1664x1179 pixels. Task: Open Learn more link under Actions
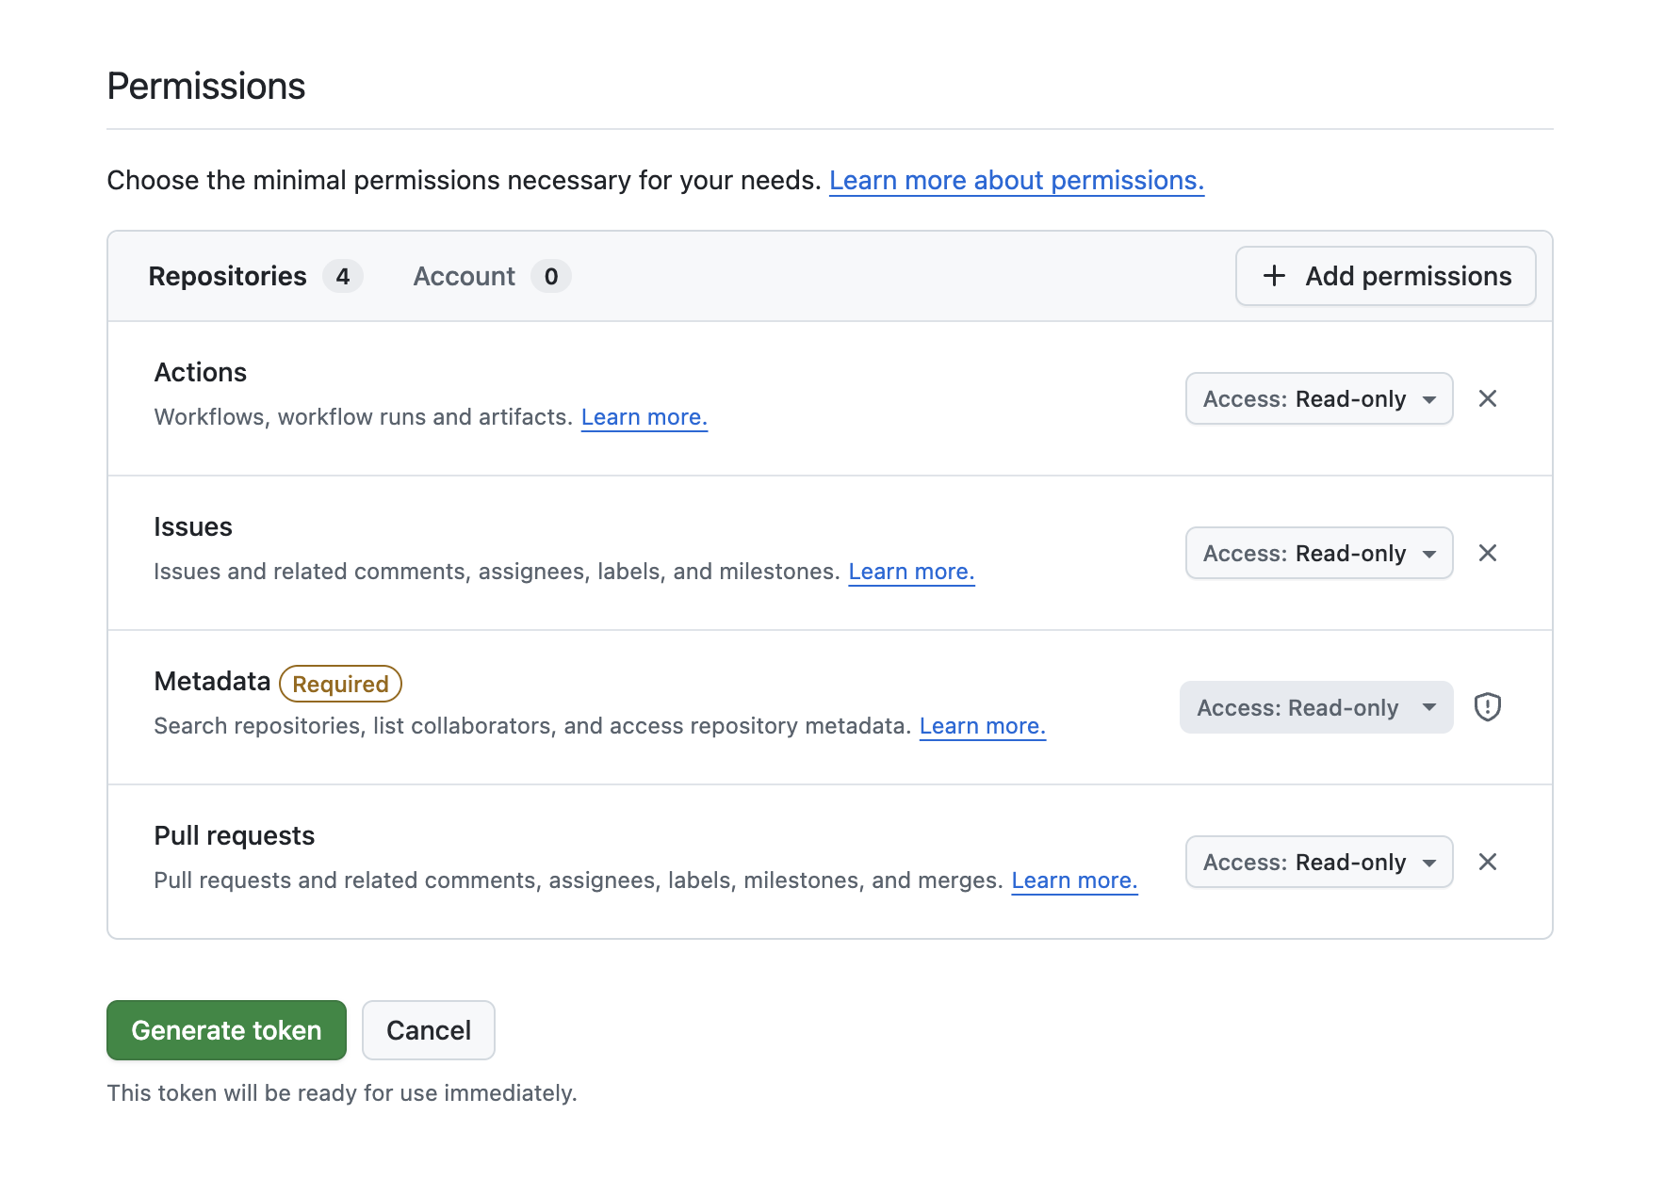point(644,417)
